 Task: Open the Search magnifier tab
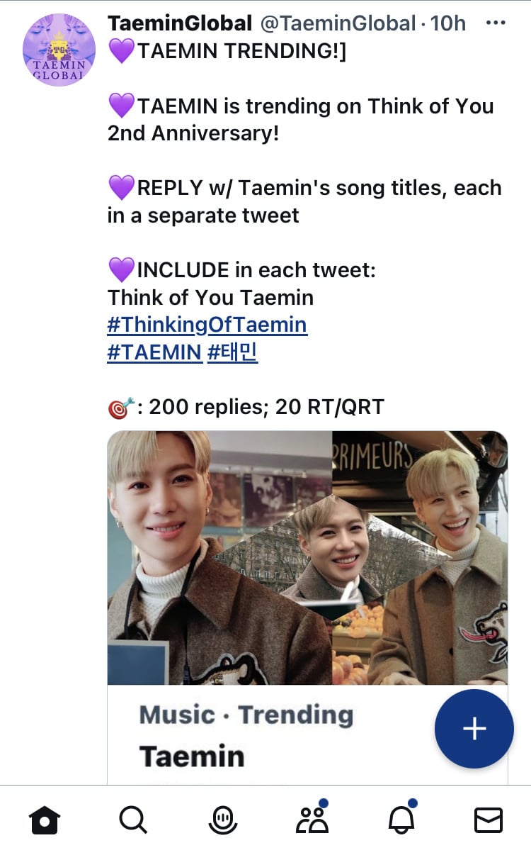point(132,820)
